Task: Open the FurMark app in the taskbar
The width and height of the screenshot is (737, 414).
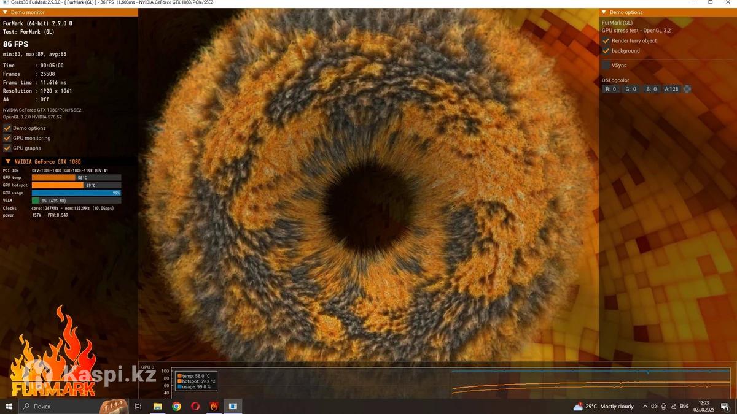Action: click(214, 406)
